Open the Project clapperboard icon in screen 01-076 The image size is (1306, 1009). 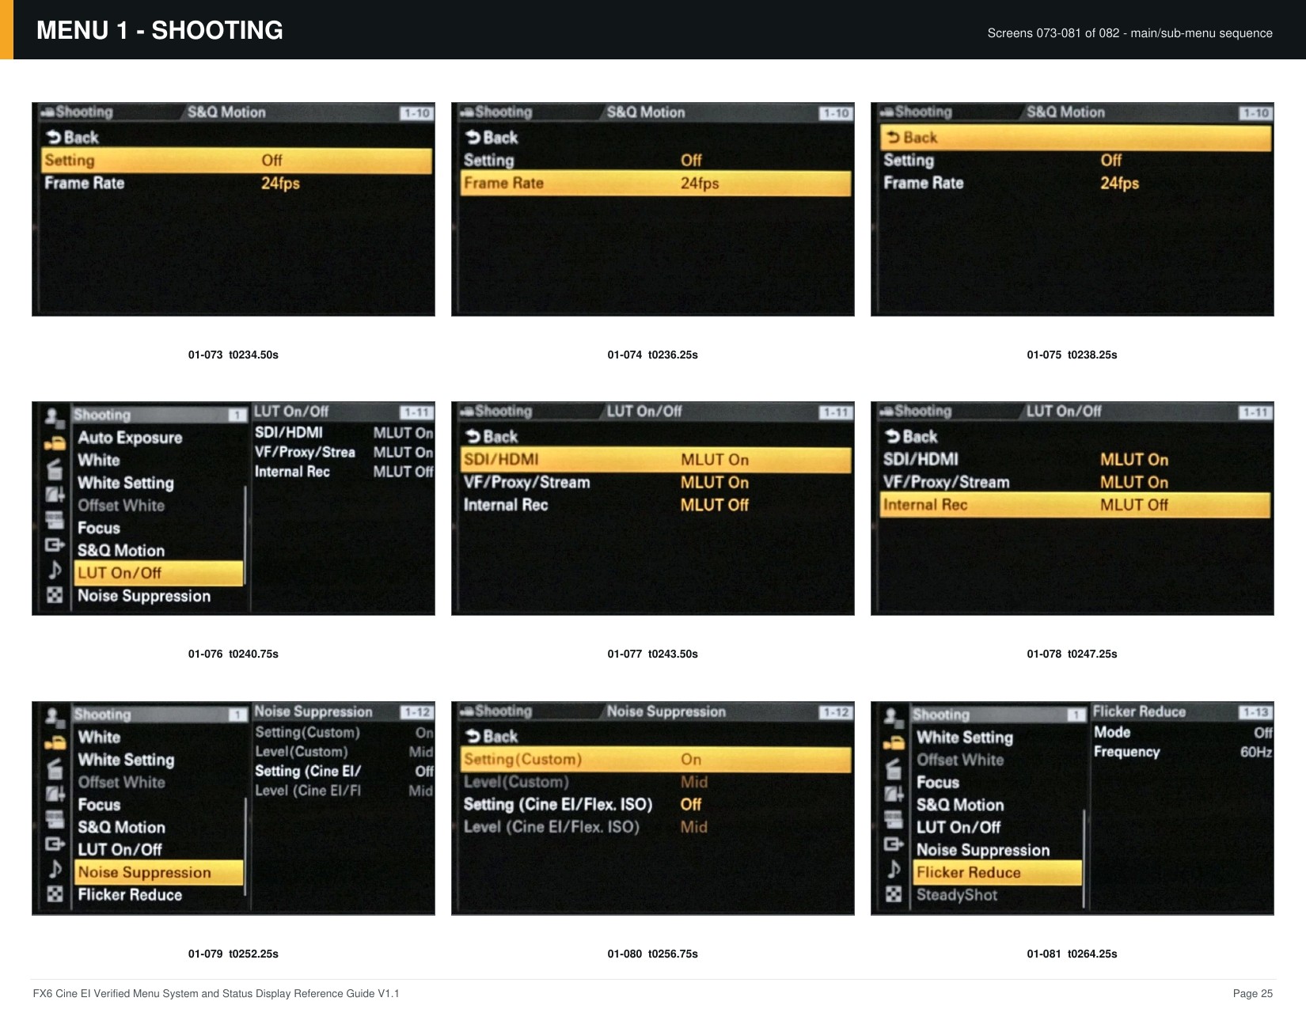[54, 468]
